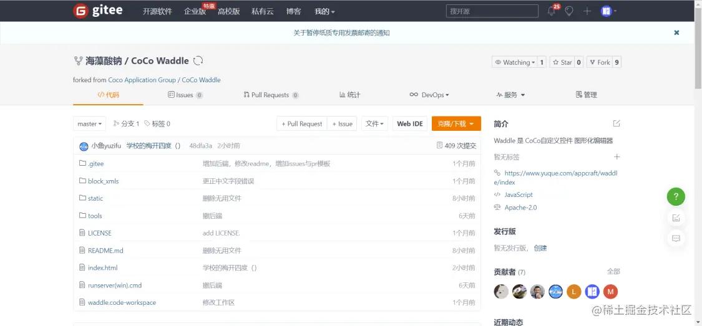The width and height of the screenshot is (702, 326).
Task: Switch to the Issues tab
Action: pos(185,95)
